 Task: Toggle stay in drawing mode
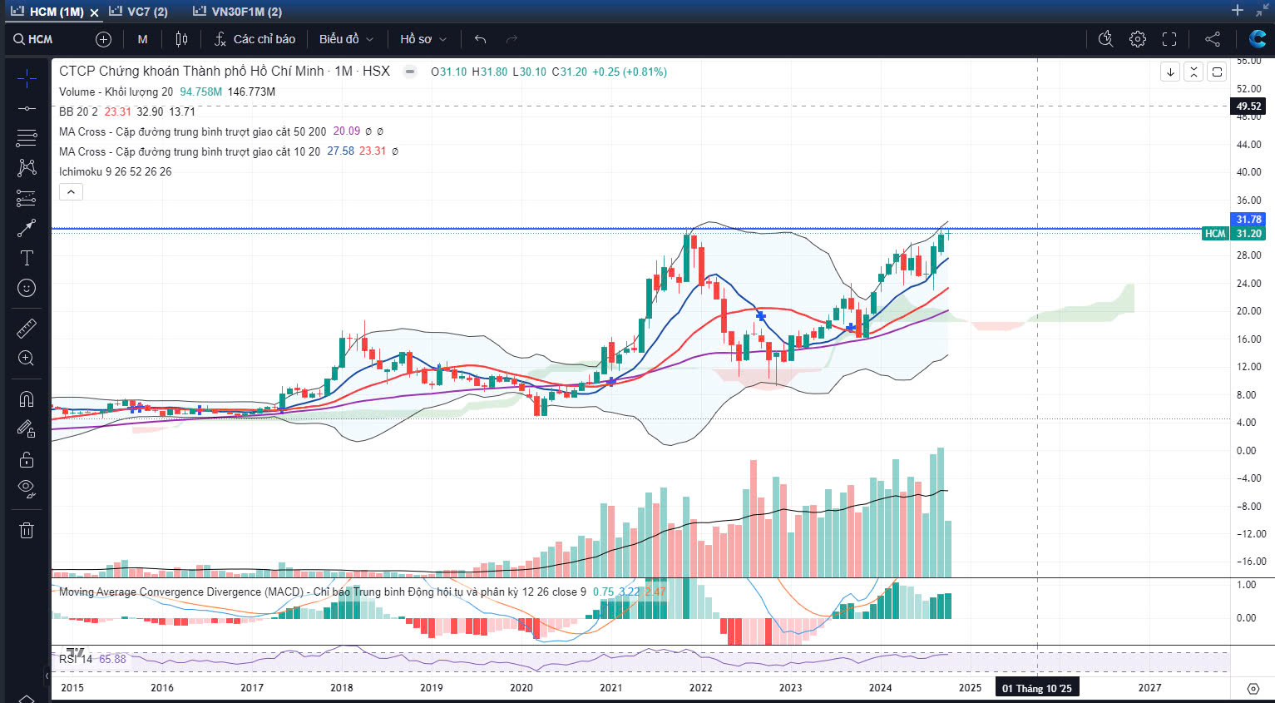coord(27,428)
